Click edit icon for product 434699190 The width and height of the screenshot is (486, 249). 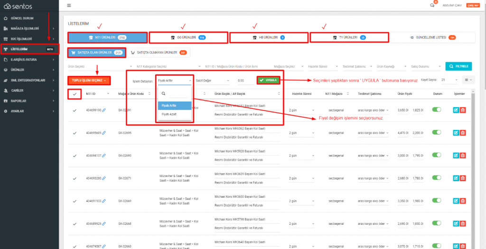(456, 110)
